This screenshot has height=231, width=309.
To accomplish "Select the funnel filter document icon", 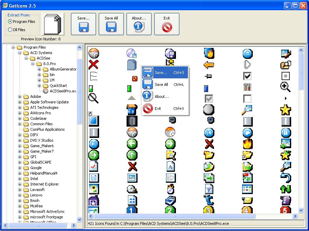I will point(209,189).
